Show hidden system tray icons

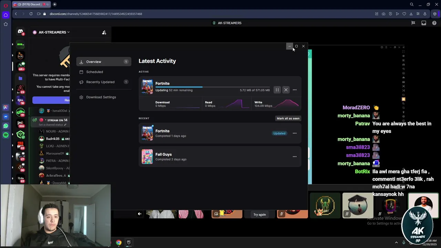[x=396, y=242]
